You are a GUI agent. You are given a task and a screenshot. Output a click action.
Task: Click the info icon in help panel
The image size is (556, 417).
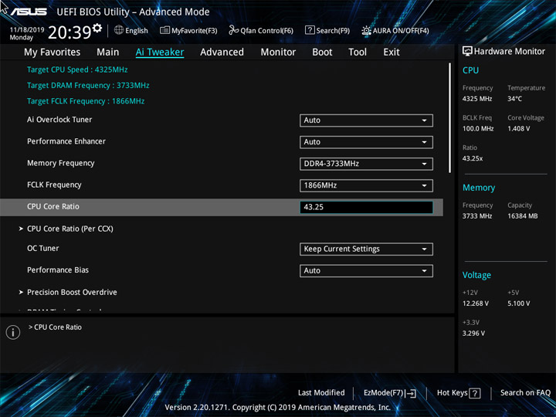(13, 332)
